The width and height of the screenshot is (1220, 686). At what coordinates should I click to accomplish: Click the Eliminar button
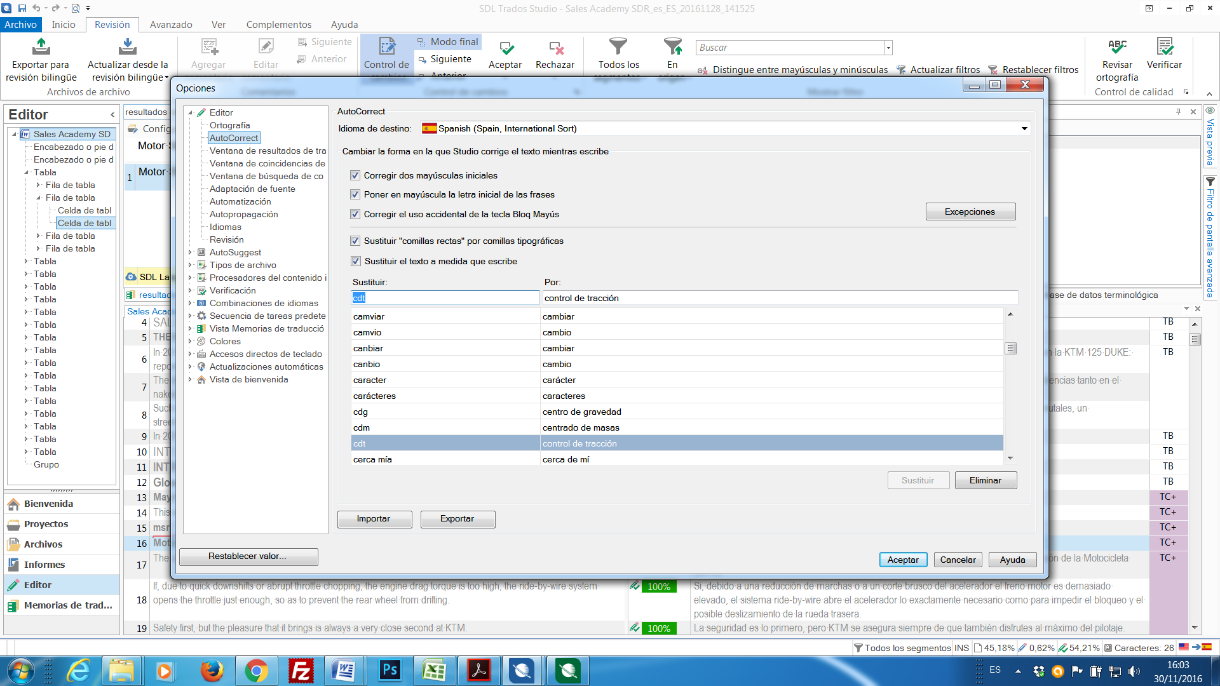tap(986, 480)
